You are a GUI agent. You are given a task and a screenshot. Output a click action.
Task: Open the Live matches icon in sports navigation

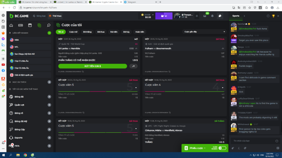[x=20, y=25]
